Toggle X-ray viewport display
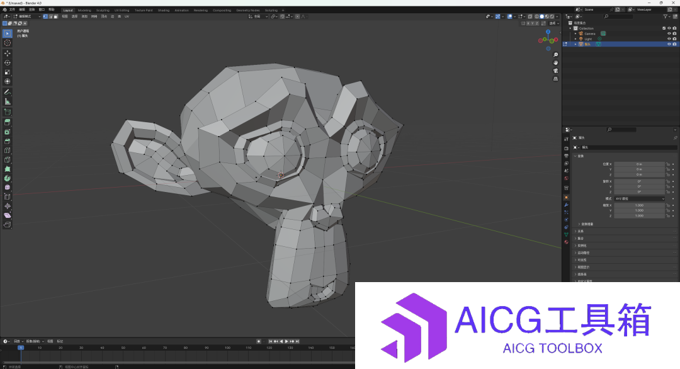The image size is (680, 369). pyautogui.click(x=530, y=16)
